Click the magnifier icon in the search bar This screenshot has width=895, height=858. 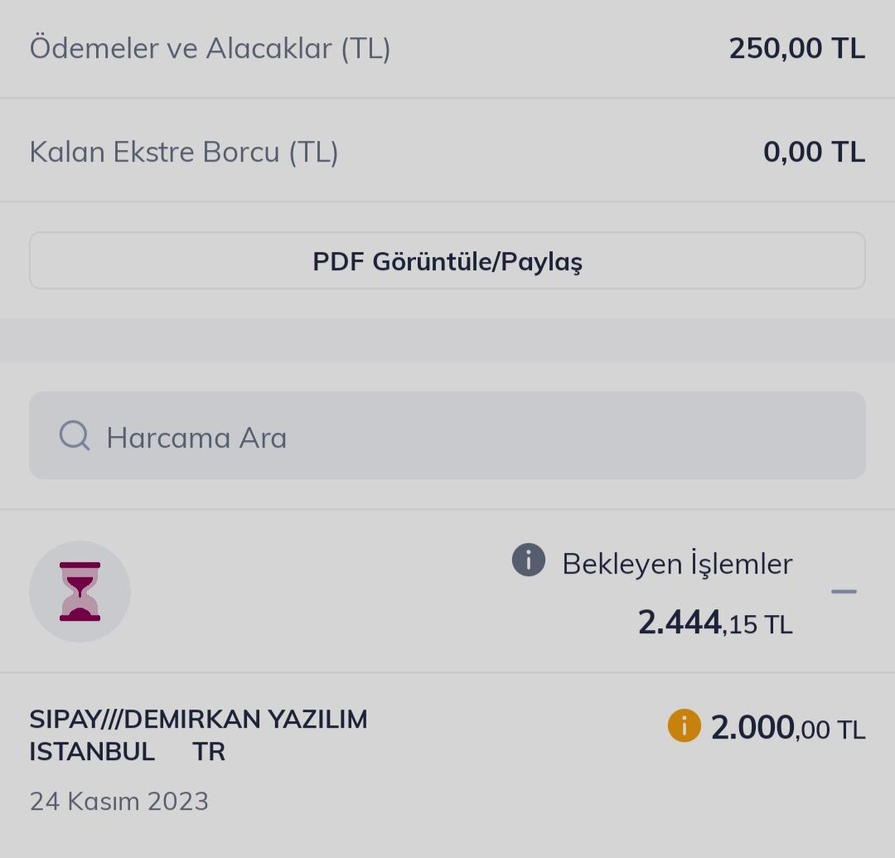click(x=75, y=435)
